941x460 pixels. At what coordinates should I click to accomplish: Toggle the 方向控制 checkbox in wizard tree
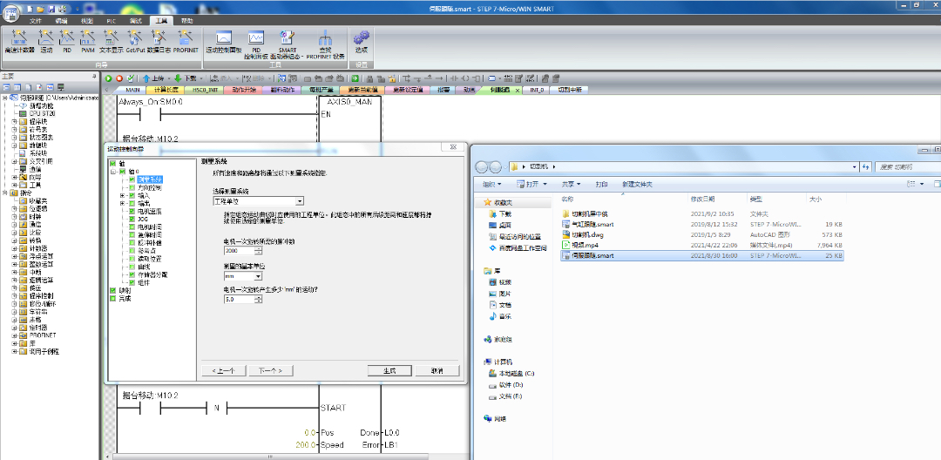(132, 187)
